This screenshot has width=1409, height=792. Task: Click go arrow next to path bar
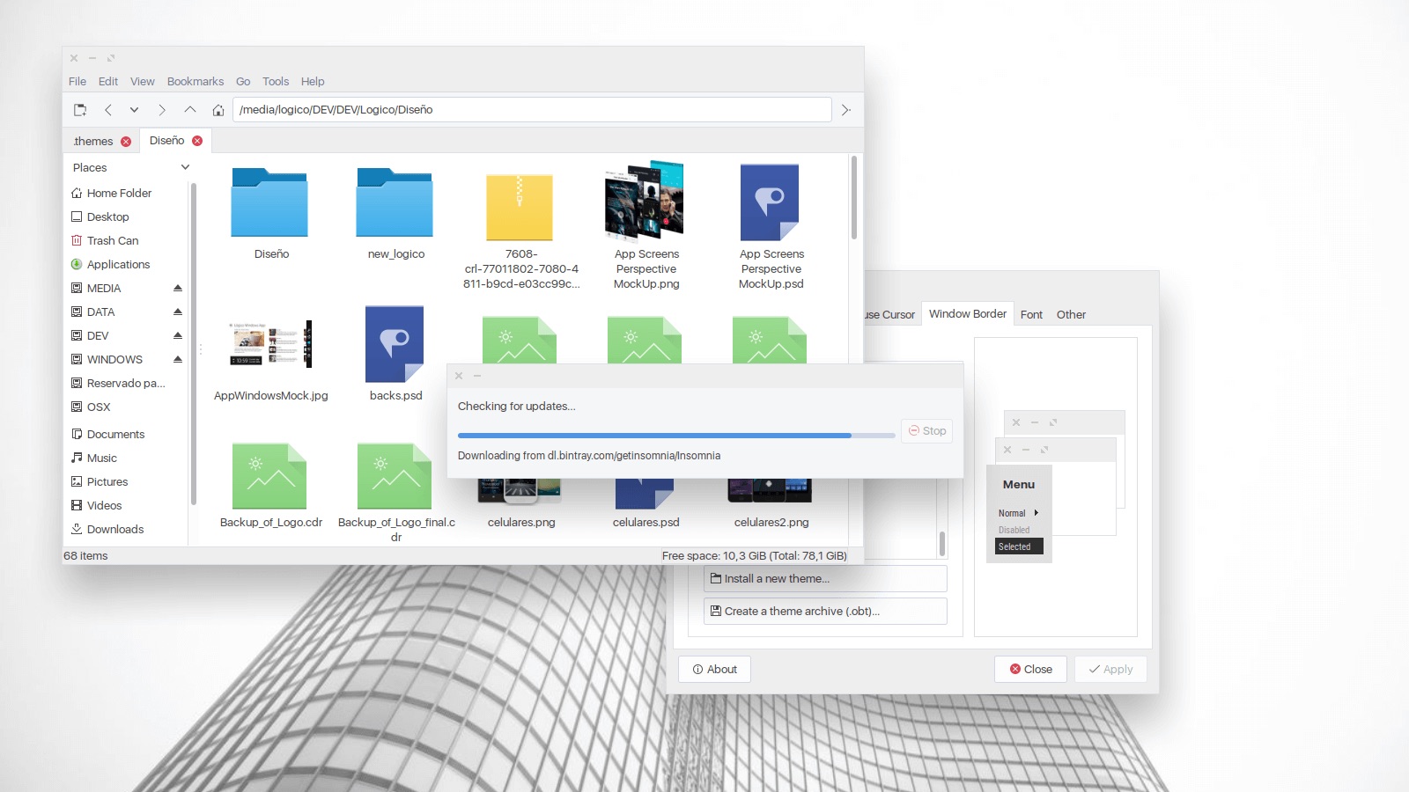tap(845, 110)
